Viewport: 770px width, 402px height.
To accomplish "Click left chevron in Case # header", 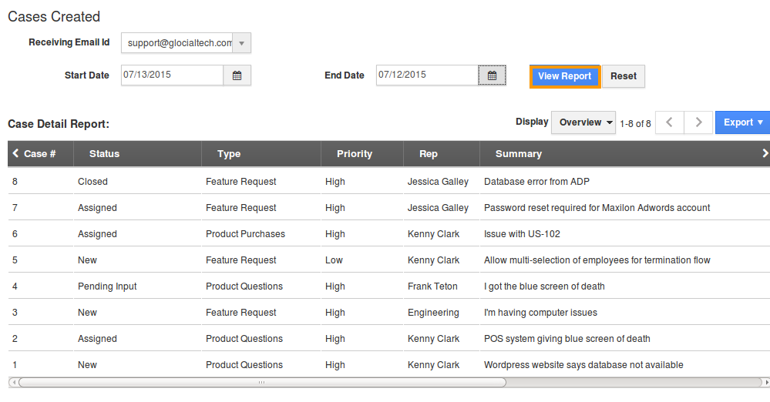I will tap(15, 153).
